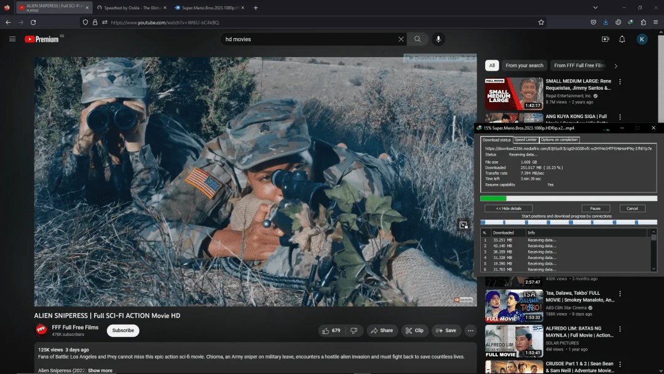This screenshot has width=664, height=374.
Task: Open Options on completion tab
Action: 559,140
